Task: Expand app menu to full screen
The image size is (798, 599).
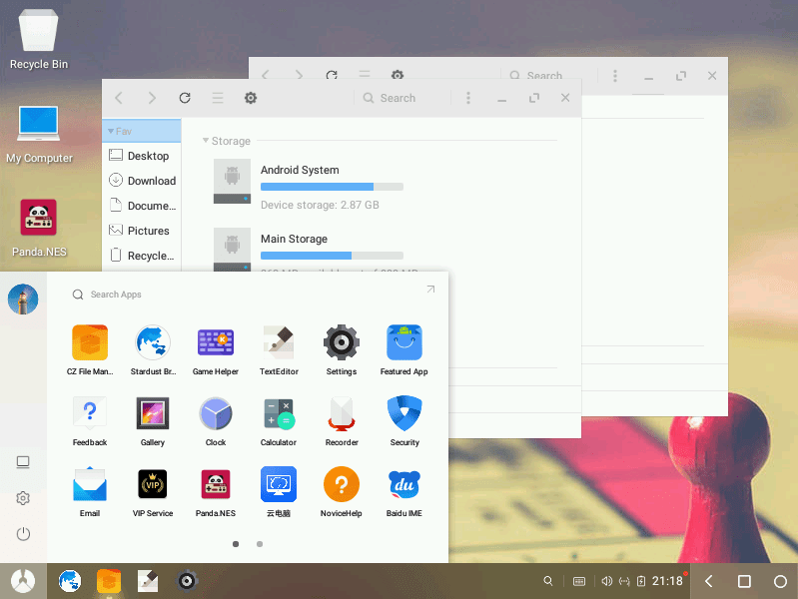Action: tap(430, 290)
